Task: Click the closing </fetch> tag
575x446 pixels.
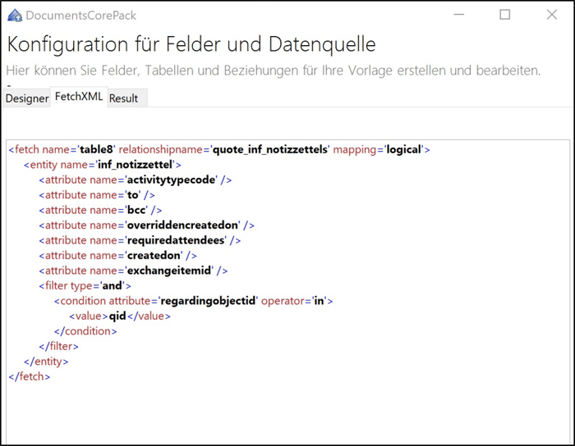Action: 29,376
